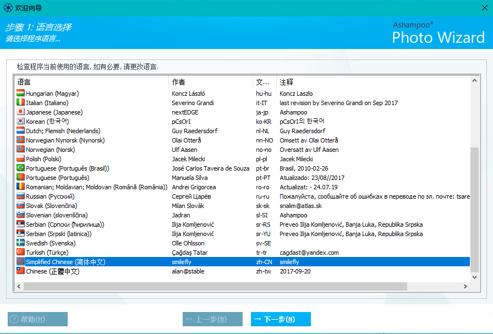Screen dimensions: 493x334
Task: Select Hungarian (Magyar) language
Action: pos(243,94)
